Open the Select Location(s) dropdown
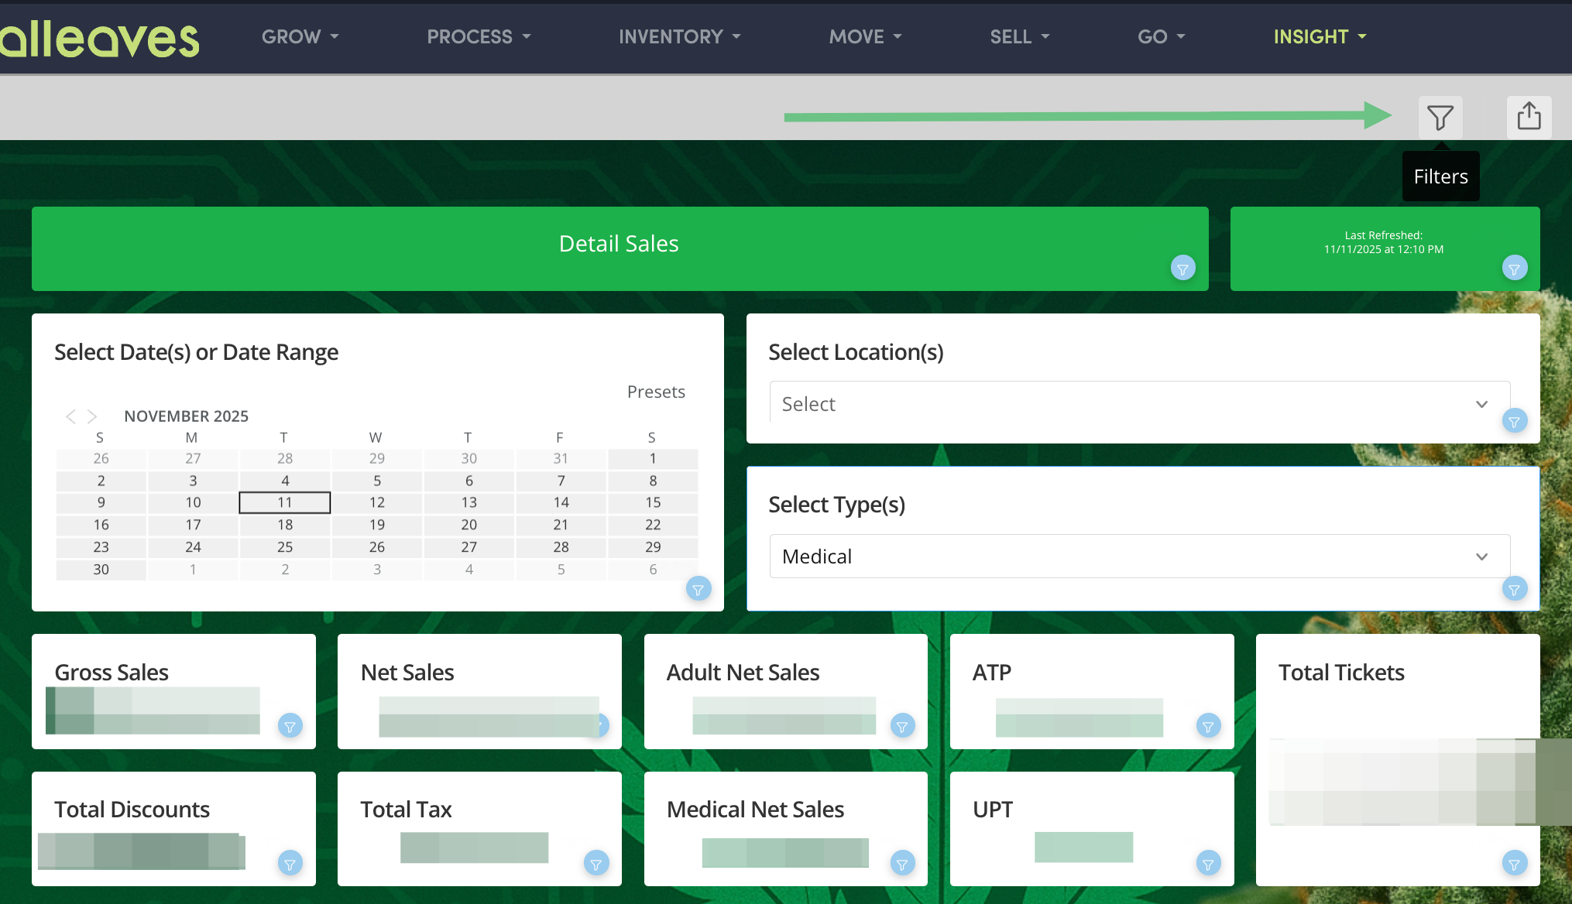 coord(1139,403)
